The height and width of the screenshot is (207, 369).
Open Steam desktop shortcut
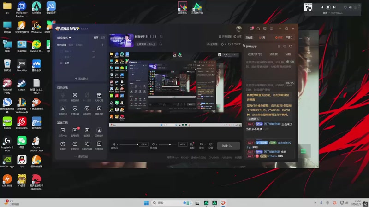click(22, 85)
